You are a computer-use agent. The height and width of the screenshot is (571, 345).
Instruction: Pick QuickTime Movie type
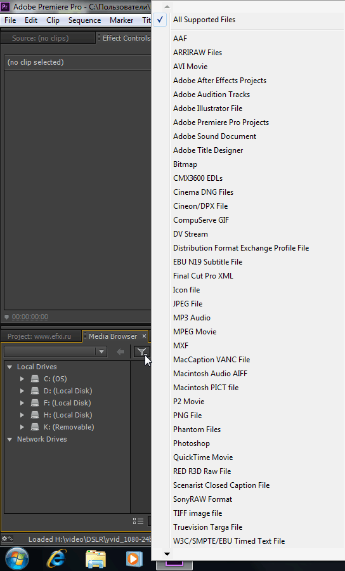tap(203, 457)
